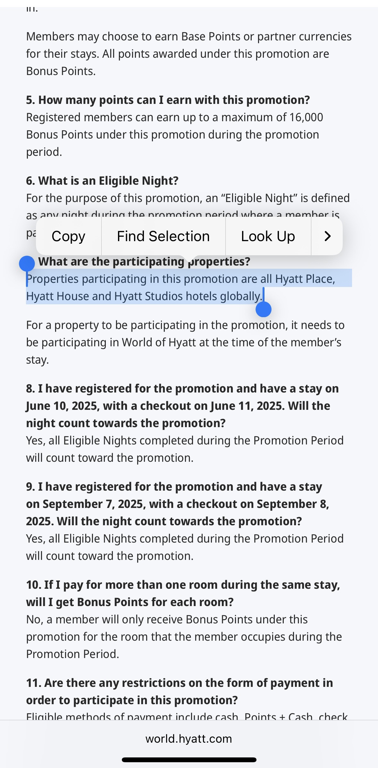Tap question 5 'How many points can I earn'
This screenshot has width=378, height=768.
click(x=168, y=100)
